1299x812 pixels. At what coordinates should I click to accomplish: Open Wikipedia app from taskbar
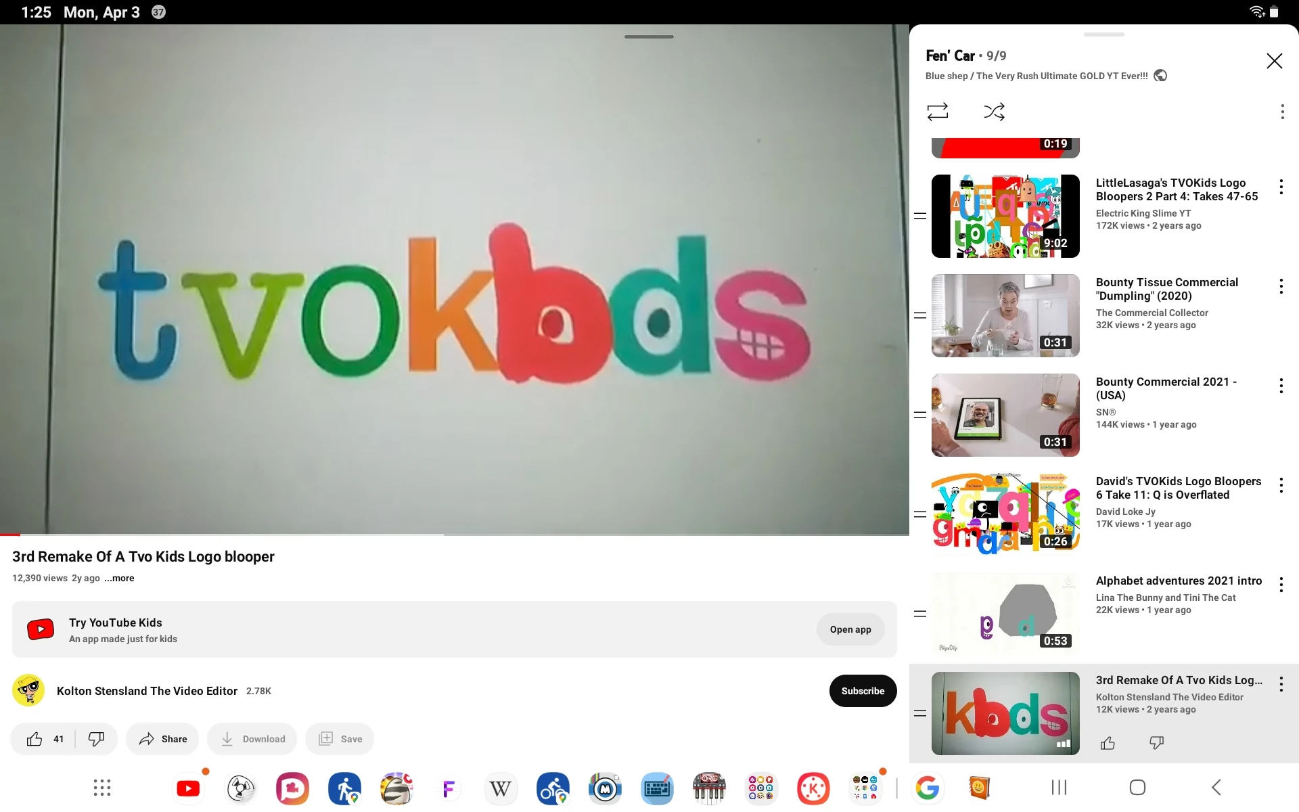[x=500, y=788]
